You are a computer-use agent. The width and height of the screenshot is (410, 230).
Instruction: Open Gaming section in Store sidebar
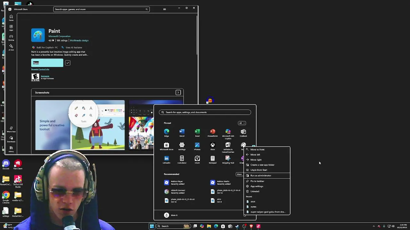pyautogui.click(x=11, y=38)
